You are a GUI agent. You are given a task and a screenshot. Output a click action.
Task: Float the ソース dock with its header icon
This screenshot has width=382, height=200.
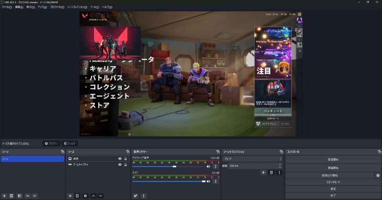point(127,151)
